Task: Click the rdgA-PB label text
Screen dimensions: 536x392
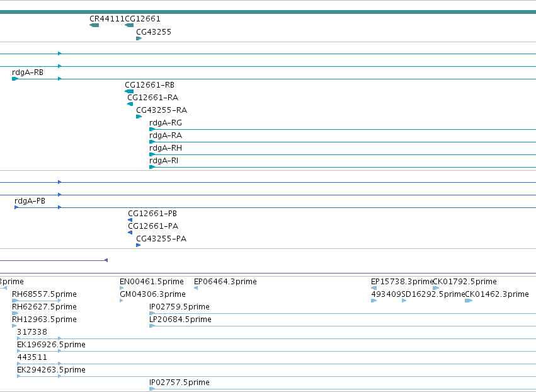Action: 30,201
